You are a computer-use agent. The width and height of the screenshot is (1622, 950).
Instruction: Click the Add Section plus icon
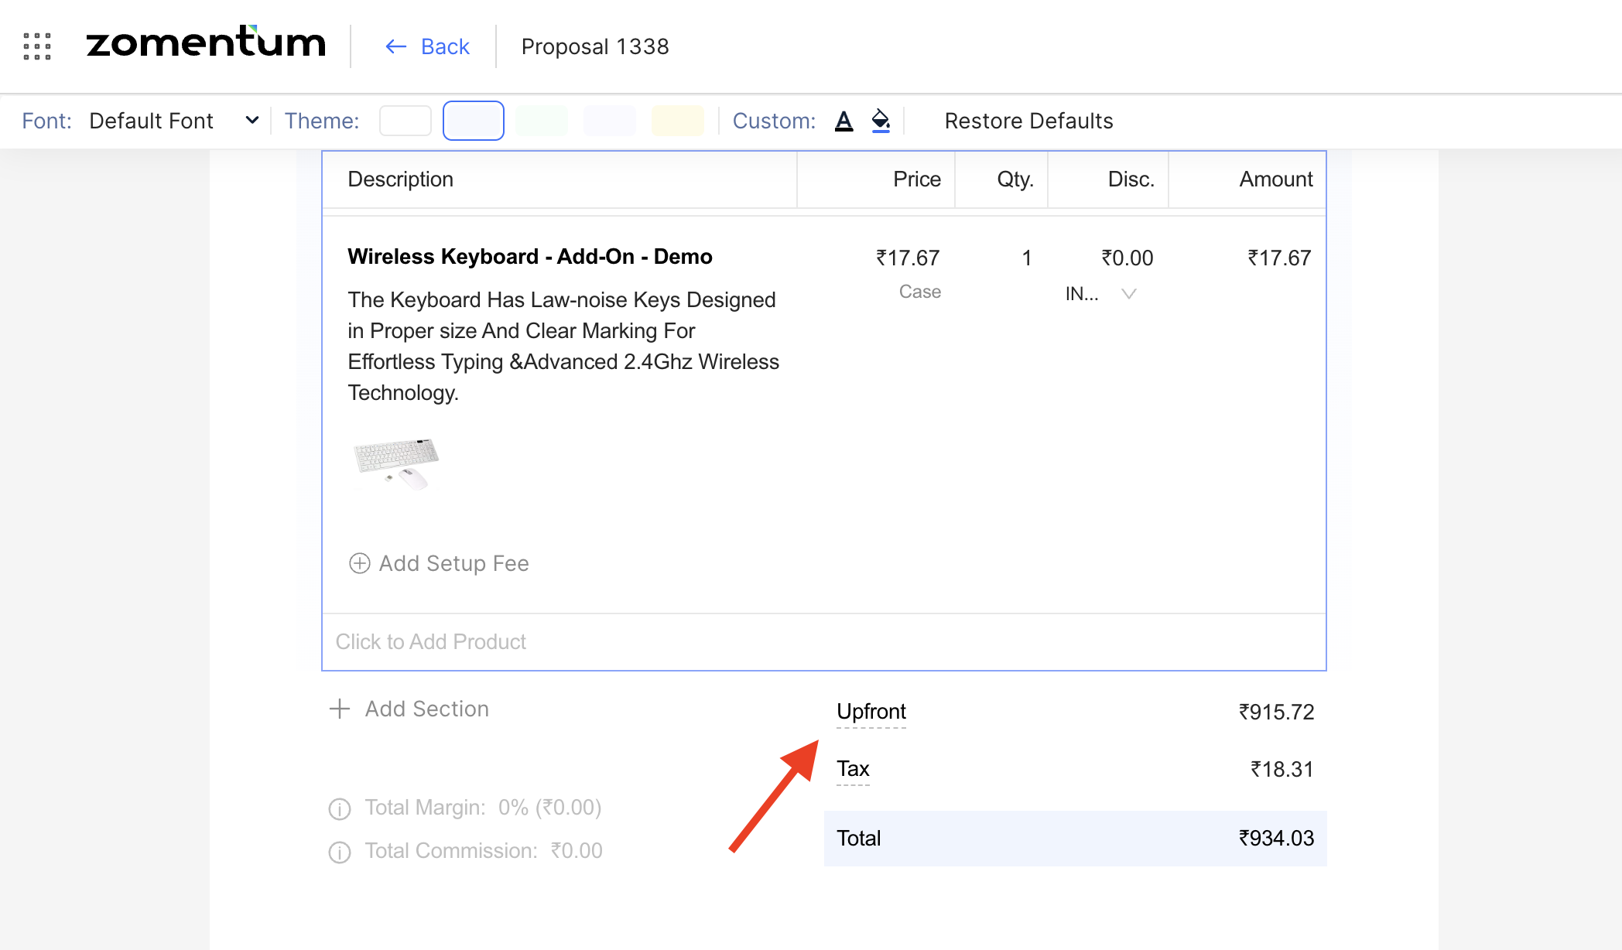[x=340, y=709]
